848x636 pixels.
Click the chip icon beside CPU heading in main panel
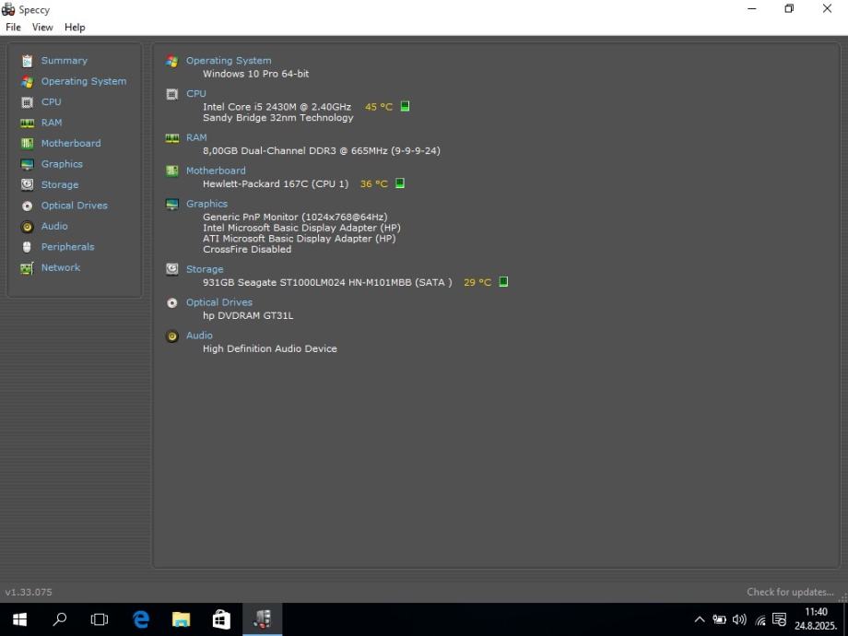point(172,94)
